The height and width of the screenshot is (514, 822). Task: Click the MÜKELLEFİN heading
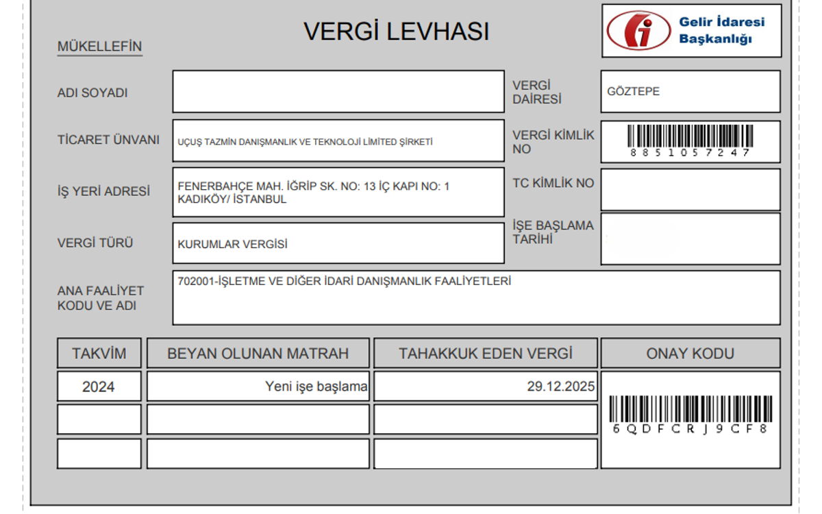coord(99,47)
